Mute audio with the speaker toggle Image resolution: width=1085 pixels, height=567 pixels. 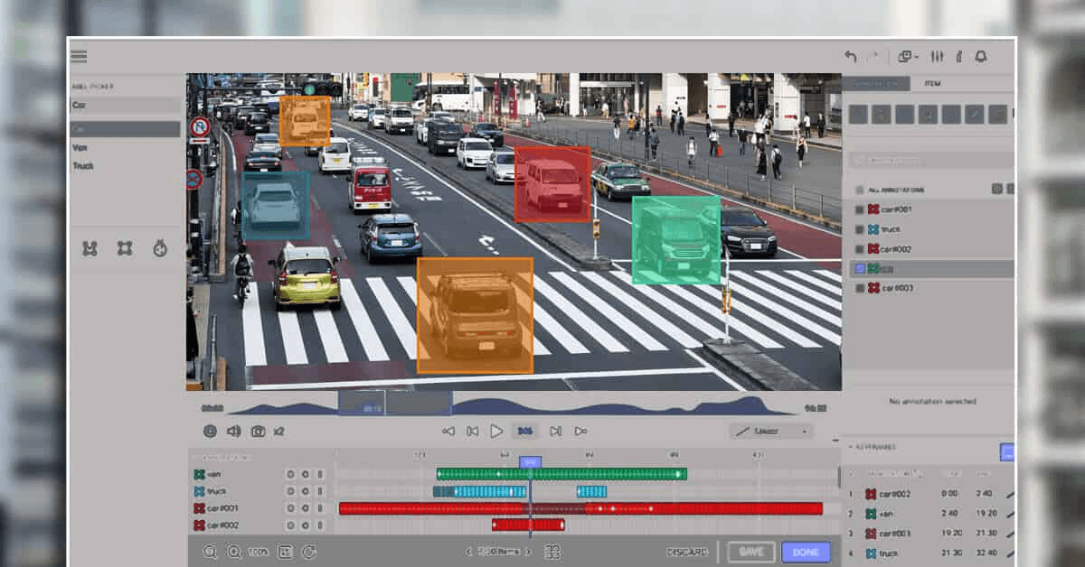(233, 431)
